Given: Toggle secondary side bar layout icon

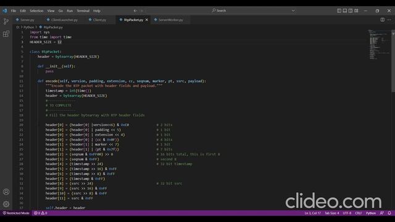Looking at the screenshot, I should tap(351, 10).
